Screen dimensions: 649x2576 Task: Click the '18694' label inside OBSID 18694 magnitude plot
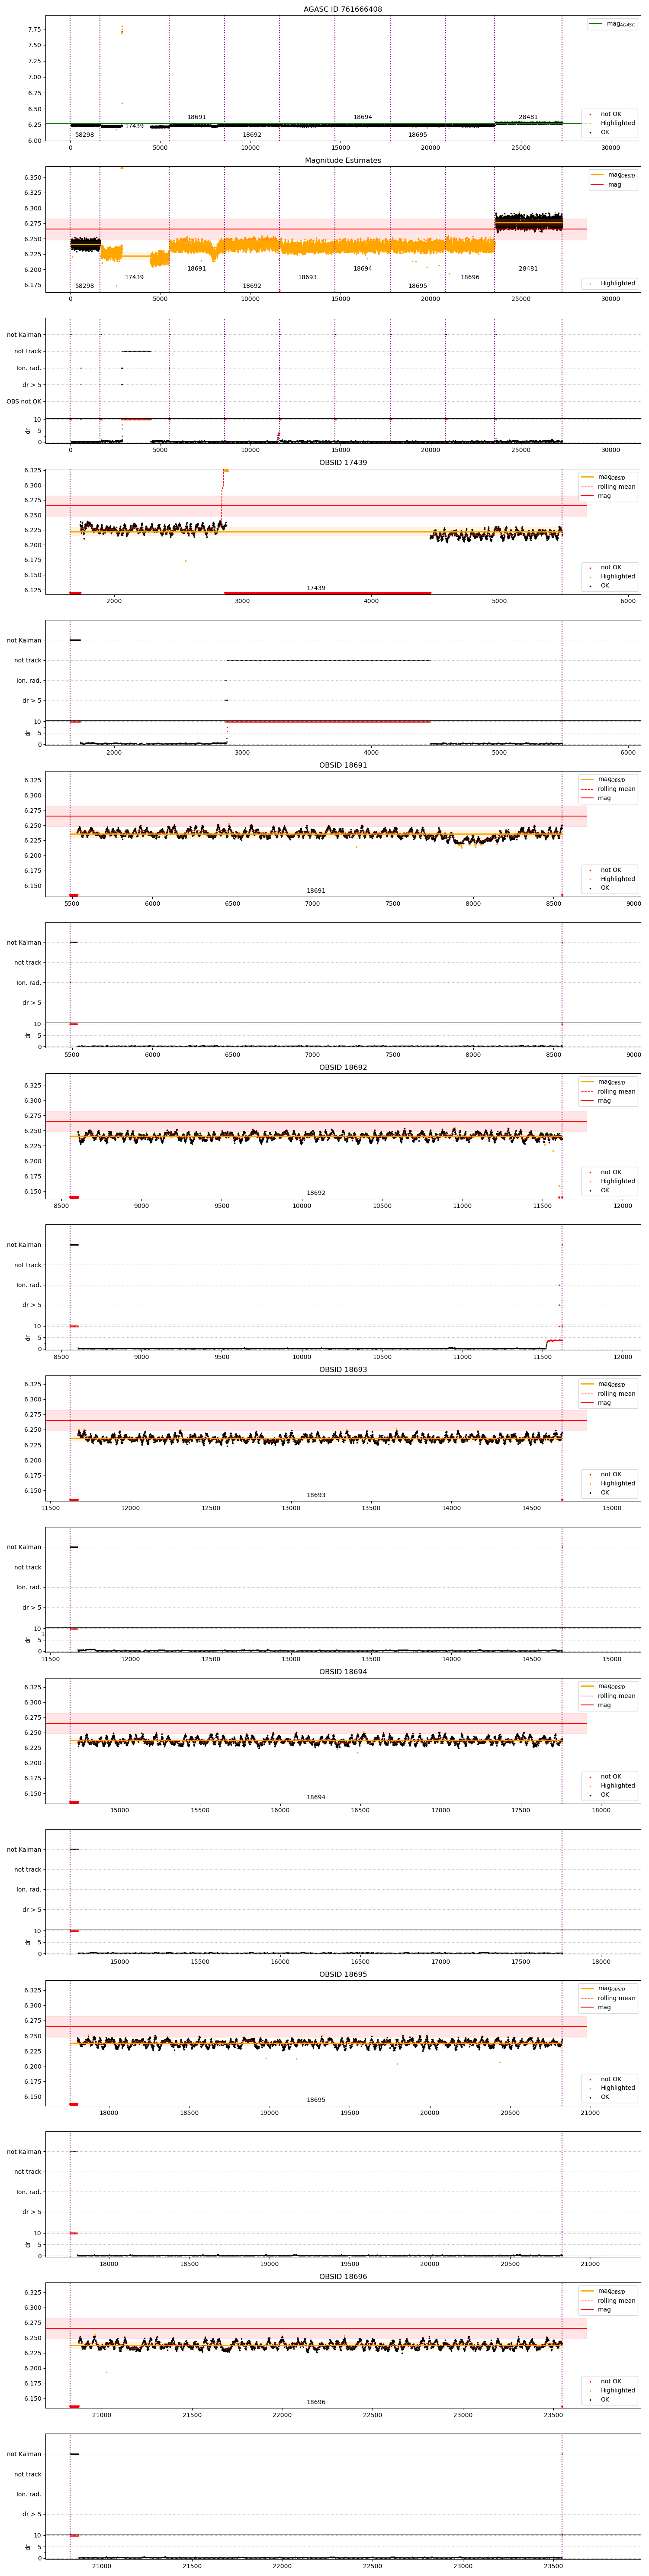[316, 1797]
